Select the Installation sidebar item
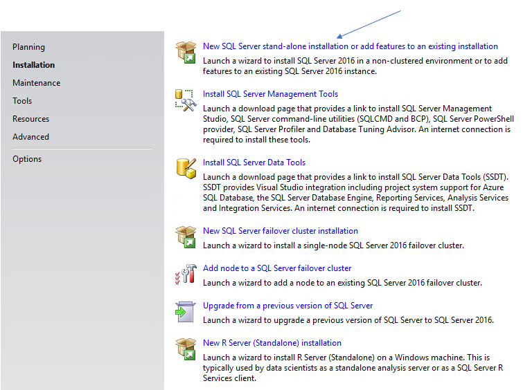The width and height of the screenshot is (532, 390). pyautogui.click(x=33, y=65)
